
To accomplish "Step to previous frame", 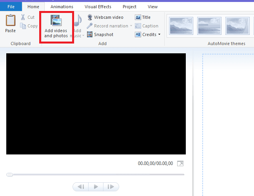I will click(81, 187).
